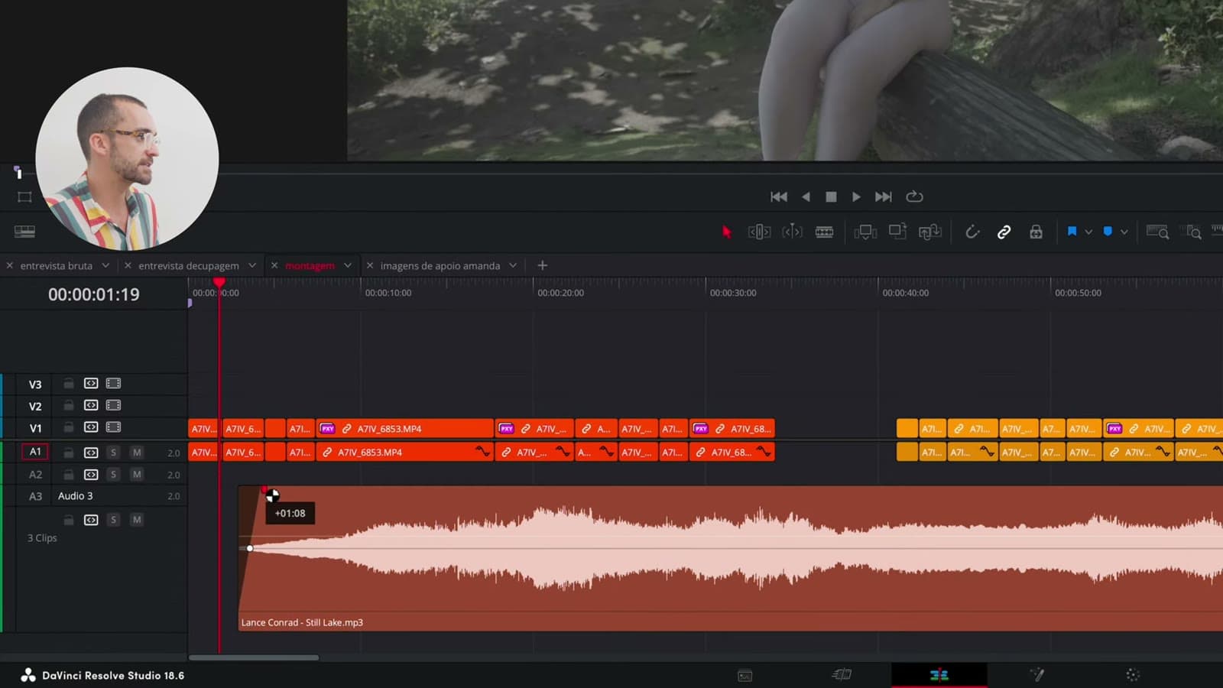
Task: Jump to first frame in viewer
Action: [779, 196]
